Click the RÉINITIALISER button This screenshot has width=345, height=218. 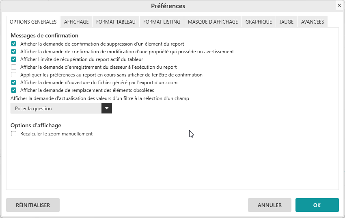[33, 205]
